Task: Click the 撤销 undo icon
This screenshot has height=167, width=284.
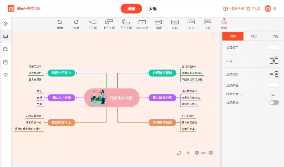Action: pos(60,22)
